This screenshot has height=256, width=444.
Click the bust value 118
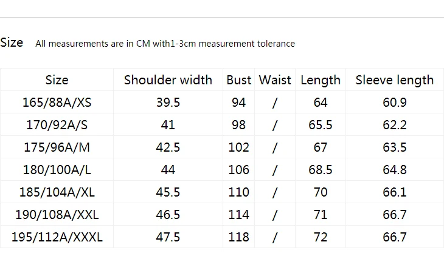238,237
